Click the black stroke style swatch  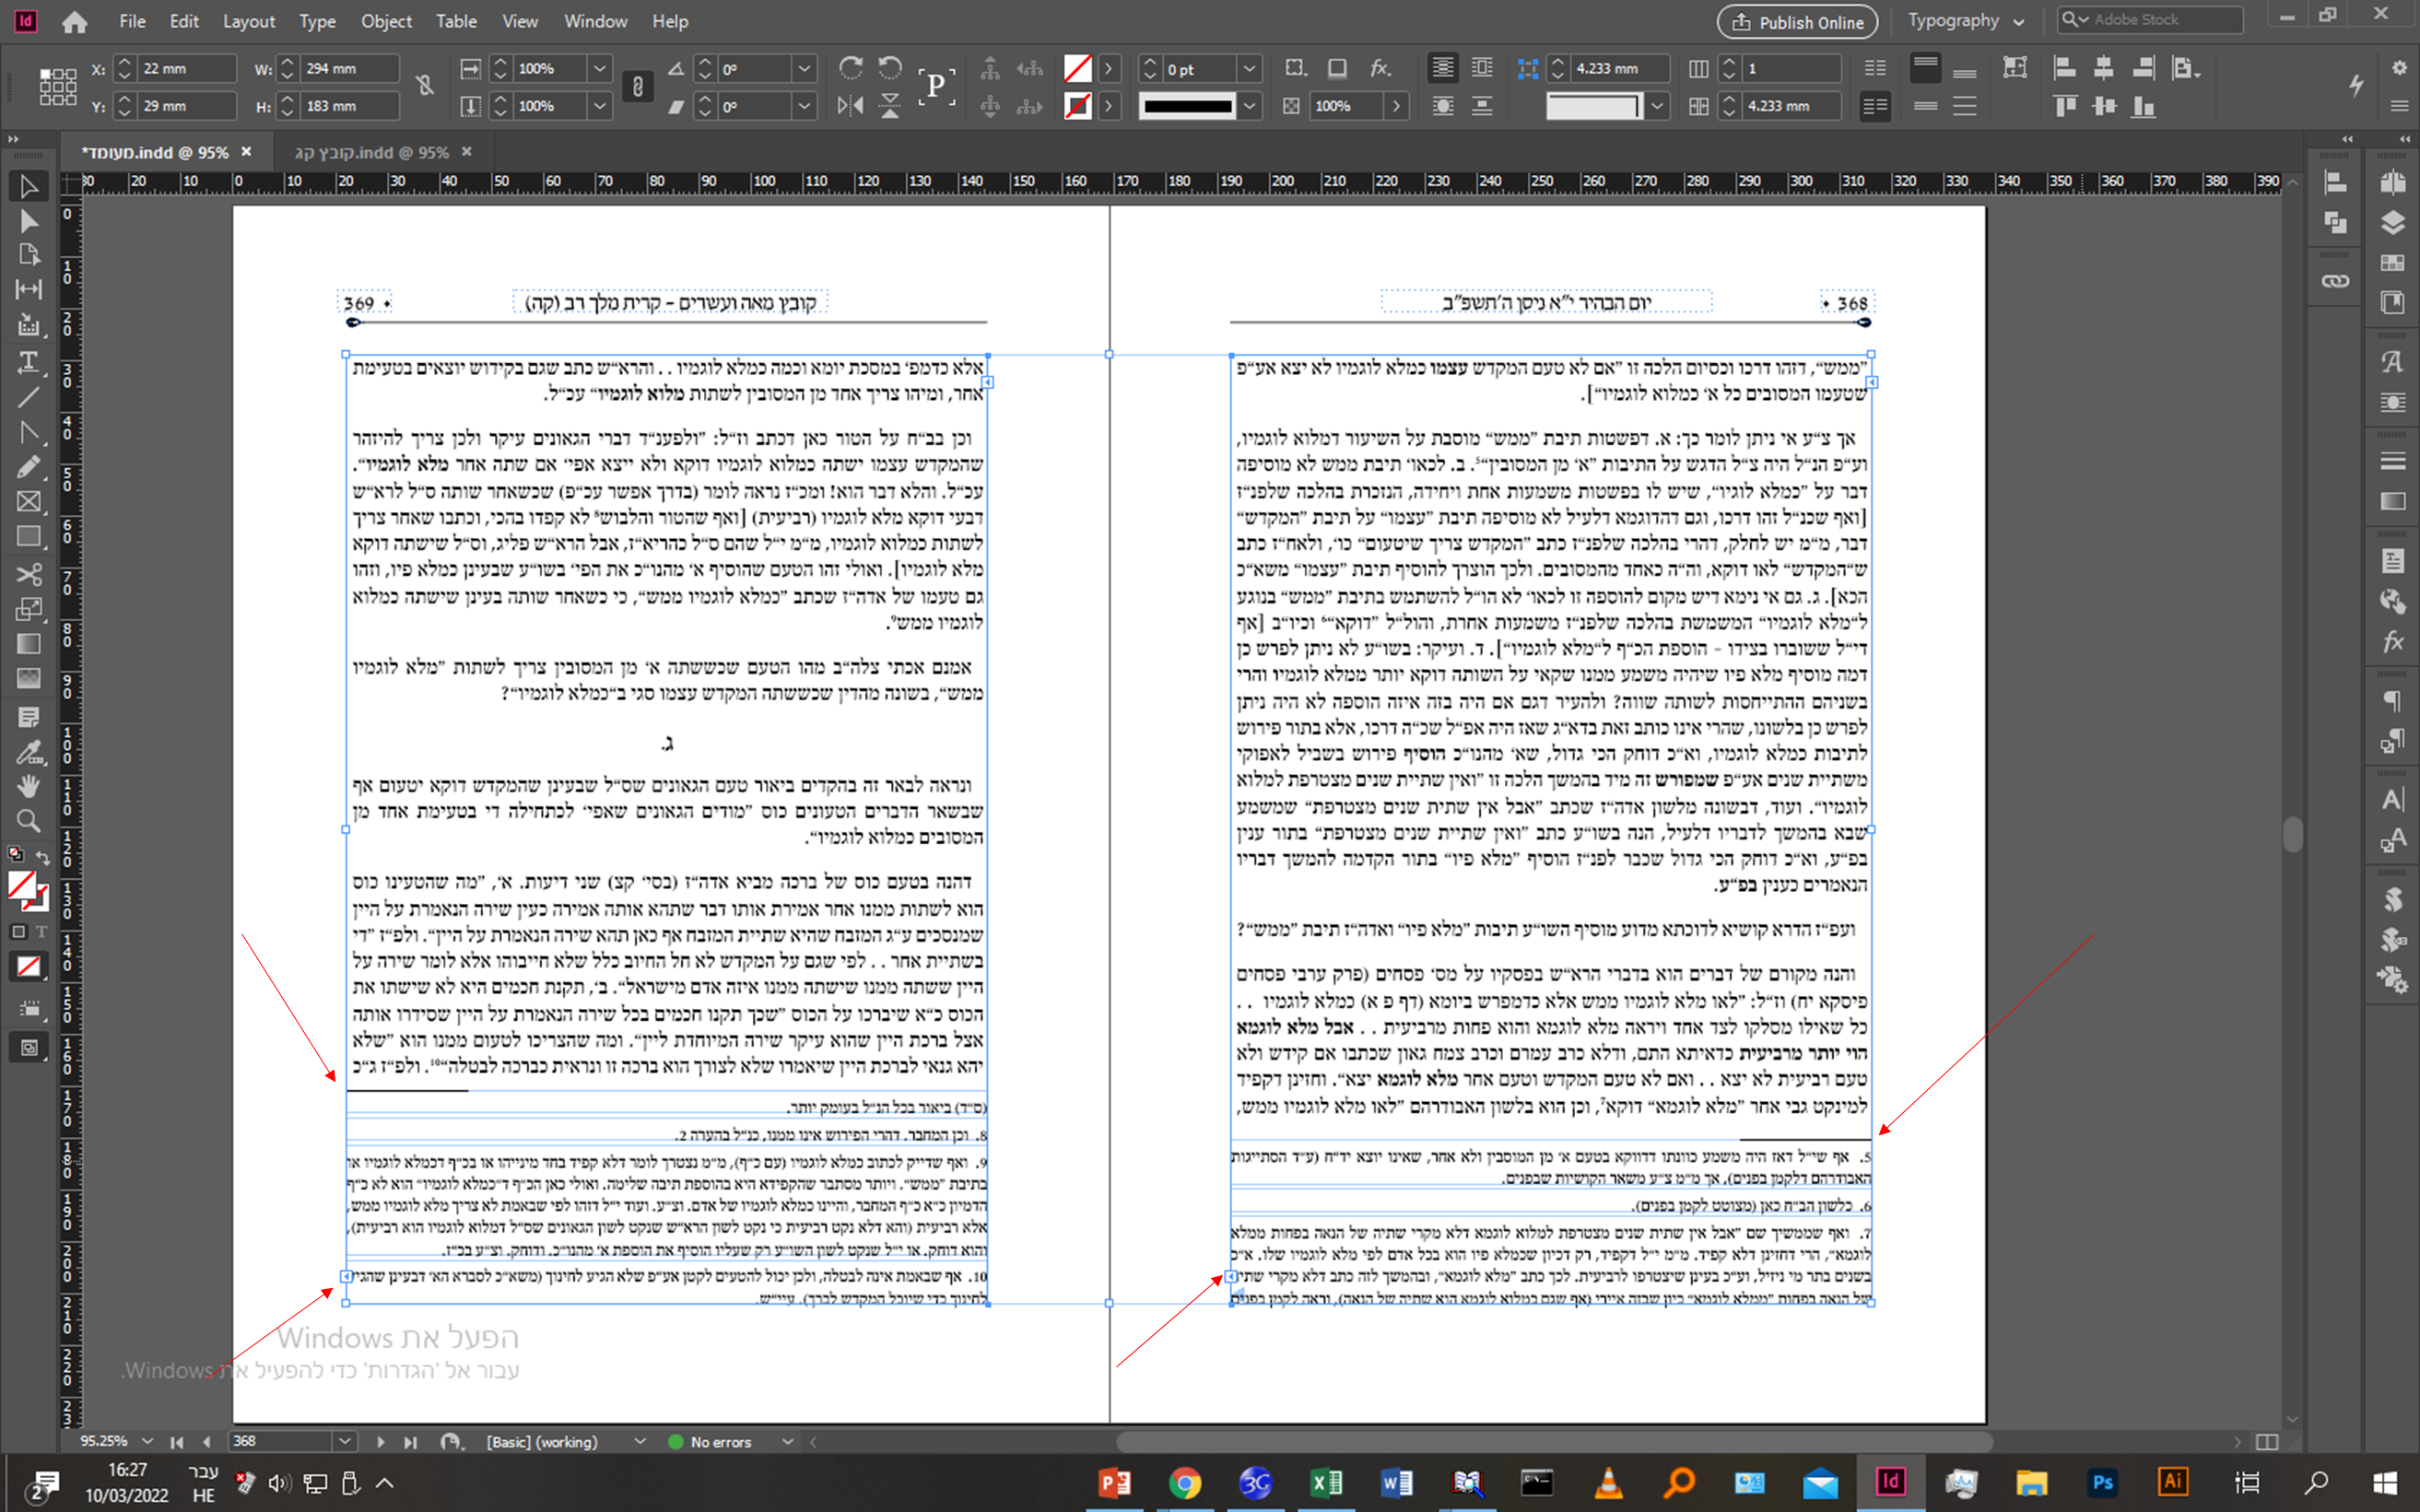pos(1187,106)
